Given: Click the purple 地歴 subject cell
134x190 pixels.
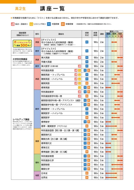Looking at the screenshot, I should pyautogui.click(x=37, y=175).
